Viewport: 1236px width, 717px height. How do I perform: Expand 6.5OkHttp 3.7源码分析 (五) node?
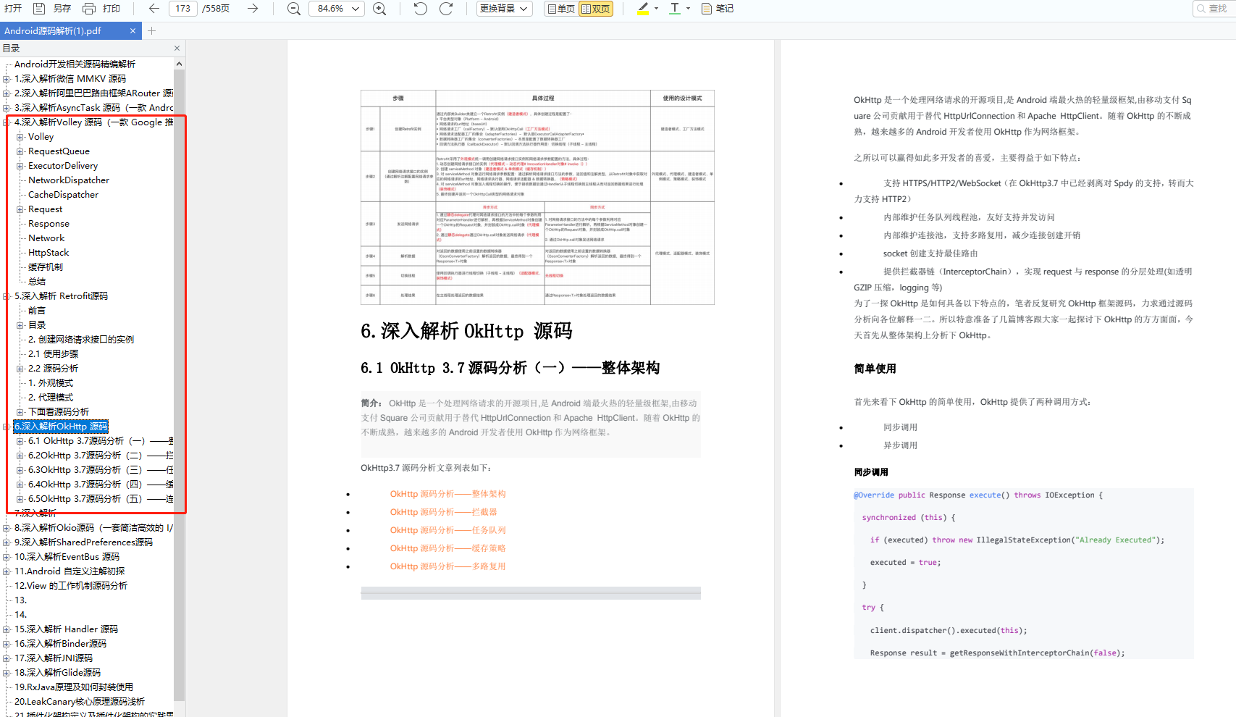click(20, 499)
